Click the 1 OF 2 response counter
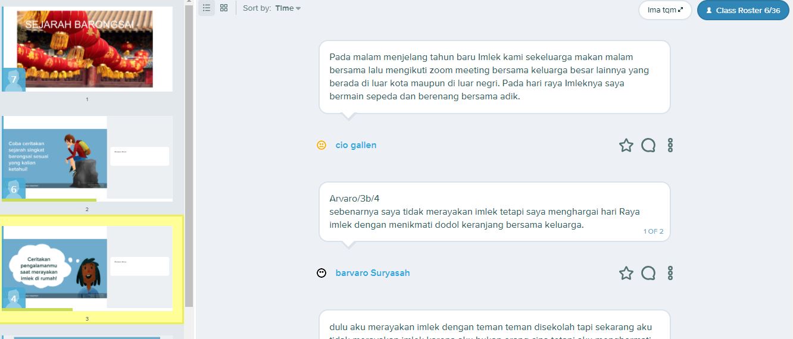 653,231
